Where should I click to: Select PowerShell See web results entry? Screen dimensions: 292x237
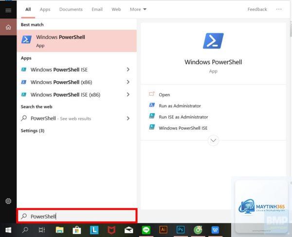(77, 118)
